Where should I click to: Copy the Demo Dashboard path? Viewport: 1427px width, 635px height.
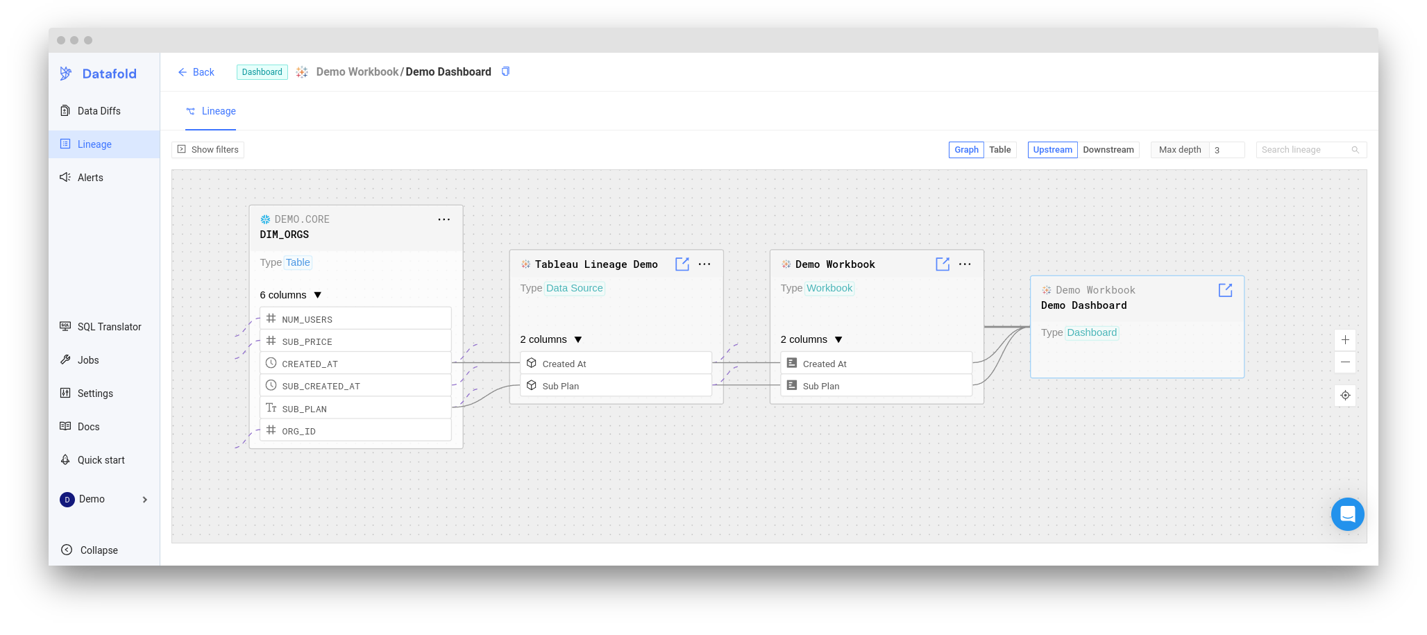tap(506, 71)
